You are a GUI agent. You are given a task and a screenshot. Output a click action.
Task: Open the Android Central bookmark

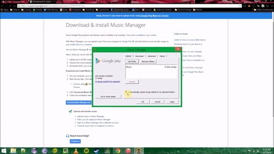coord(163,10)
